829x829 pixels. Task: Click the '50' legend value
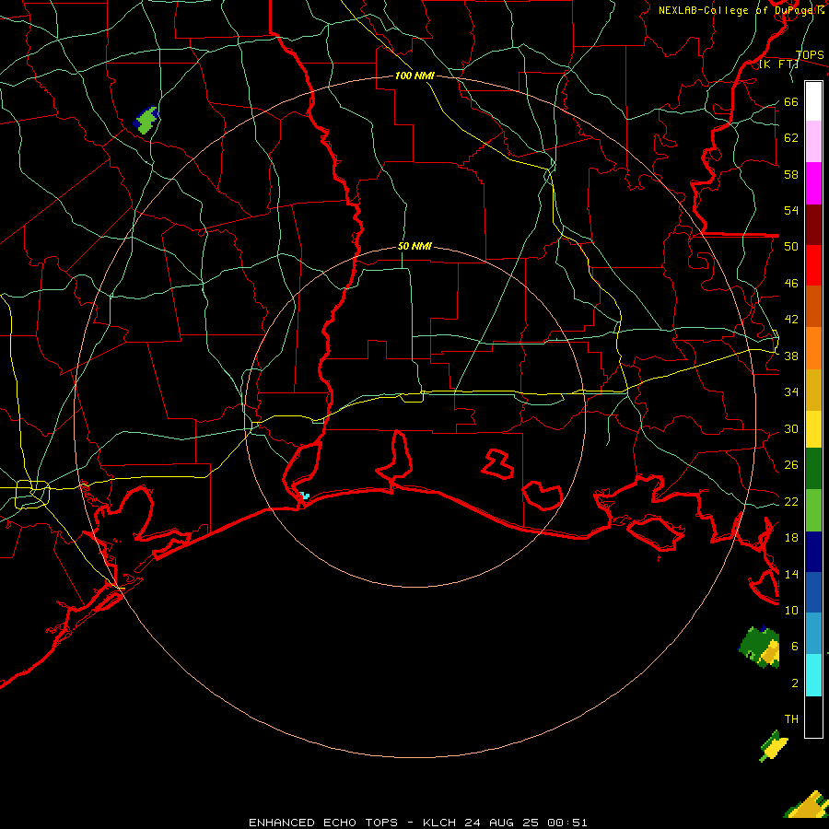pyautogui.click(x=791, y=246)
